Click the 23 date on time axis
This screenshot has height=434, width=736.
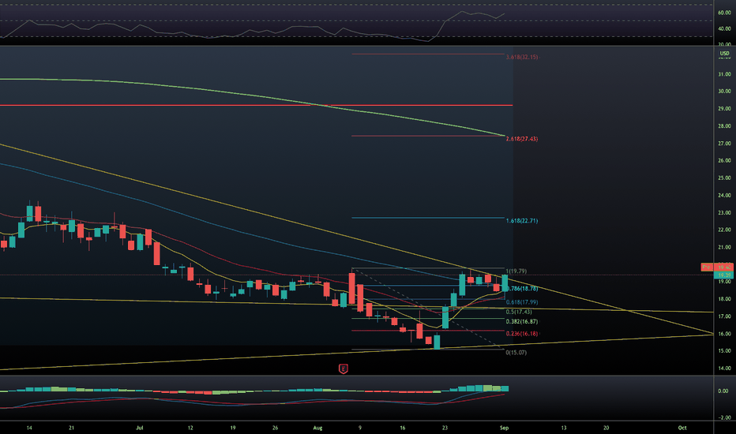pos(445,428)
